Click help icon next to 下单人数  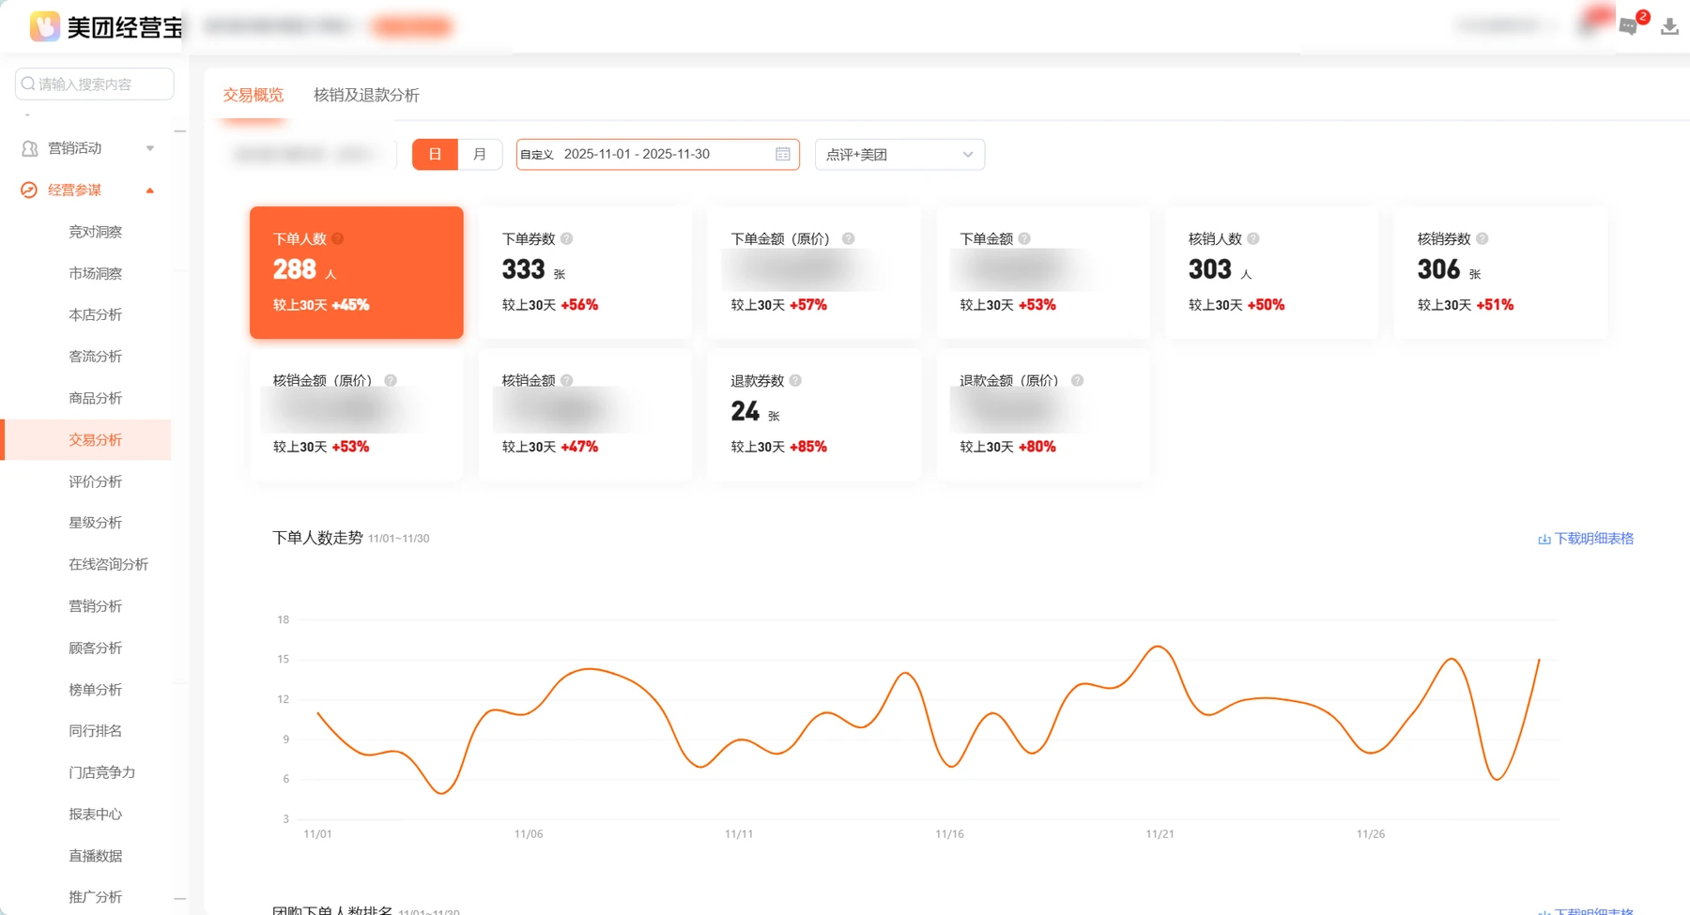pyautogui.click(x=337, y=238)
